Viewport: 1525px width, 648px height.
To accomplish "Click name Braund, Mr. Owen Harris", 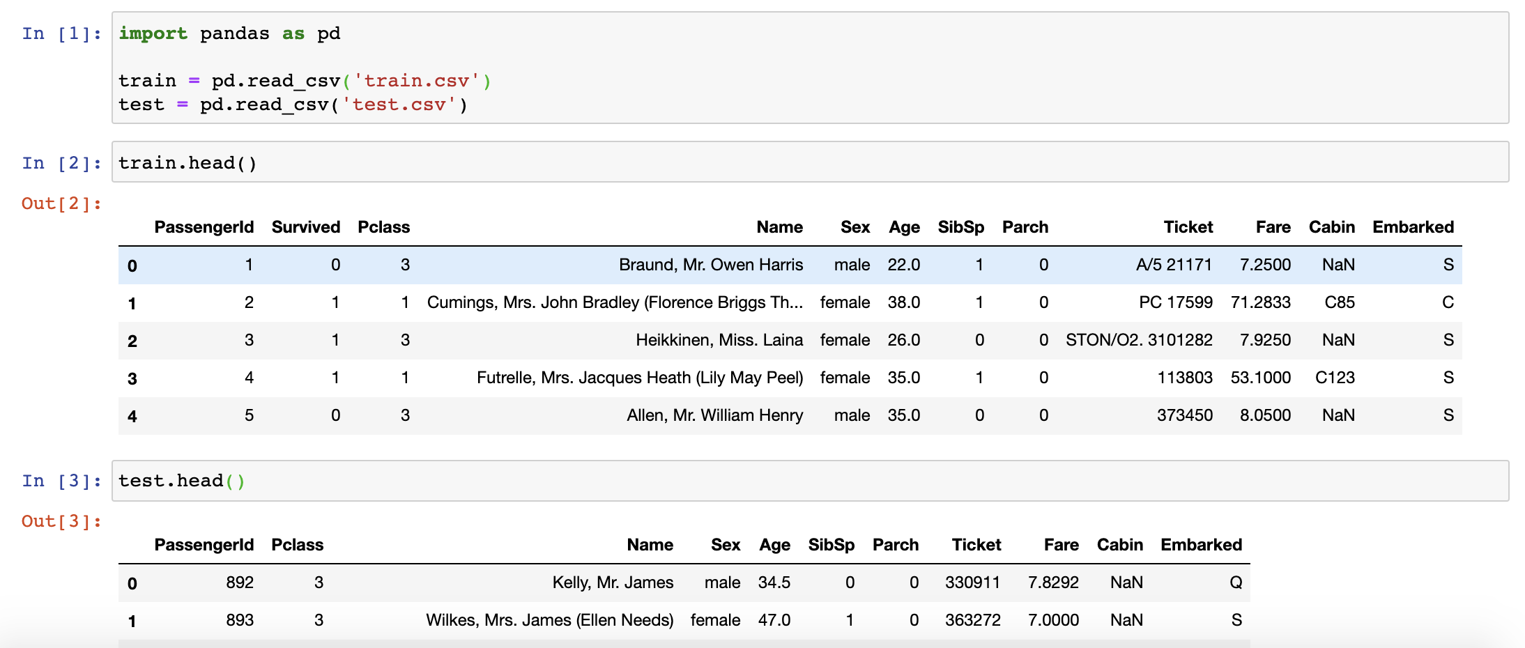I will coord(711,265).
